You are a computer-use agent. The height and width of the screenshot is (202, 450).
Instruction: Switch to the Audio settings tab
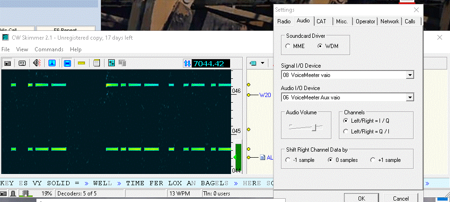[x=303, y=21]
